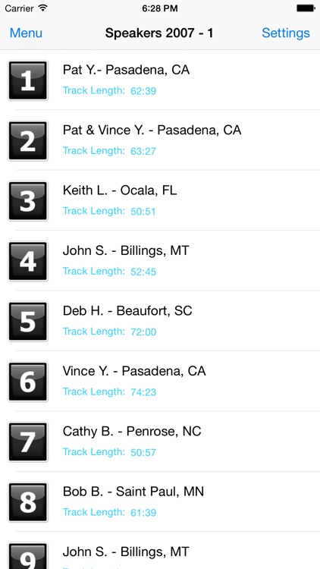
Task: Tap the number 1 track icon
Action: point(28,80)
